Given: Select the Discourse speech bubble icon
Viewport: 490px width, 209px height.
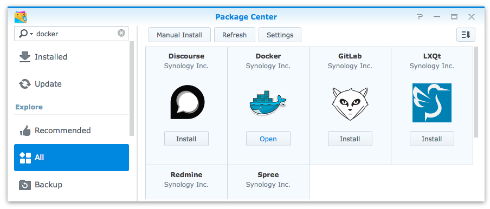Looking at the screenshot, I should (187, 102).
